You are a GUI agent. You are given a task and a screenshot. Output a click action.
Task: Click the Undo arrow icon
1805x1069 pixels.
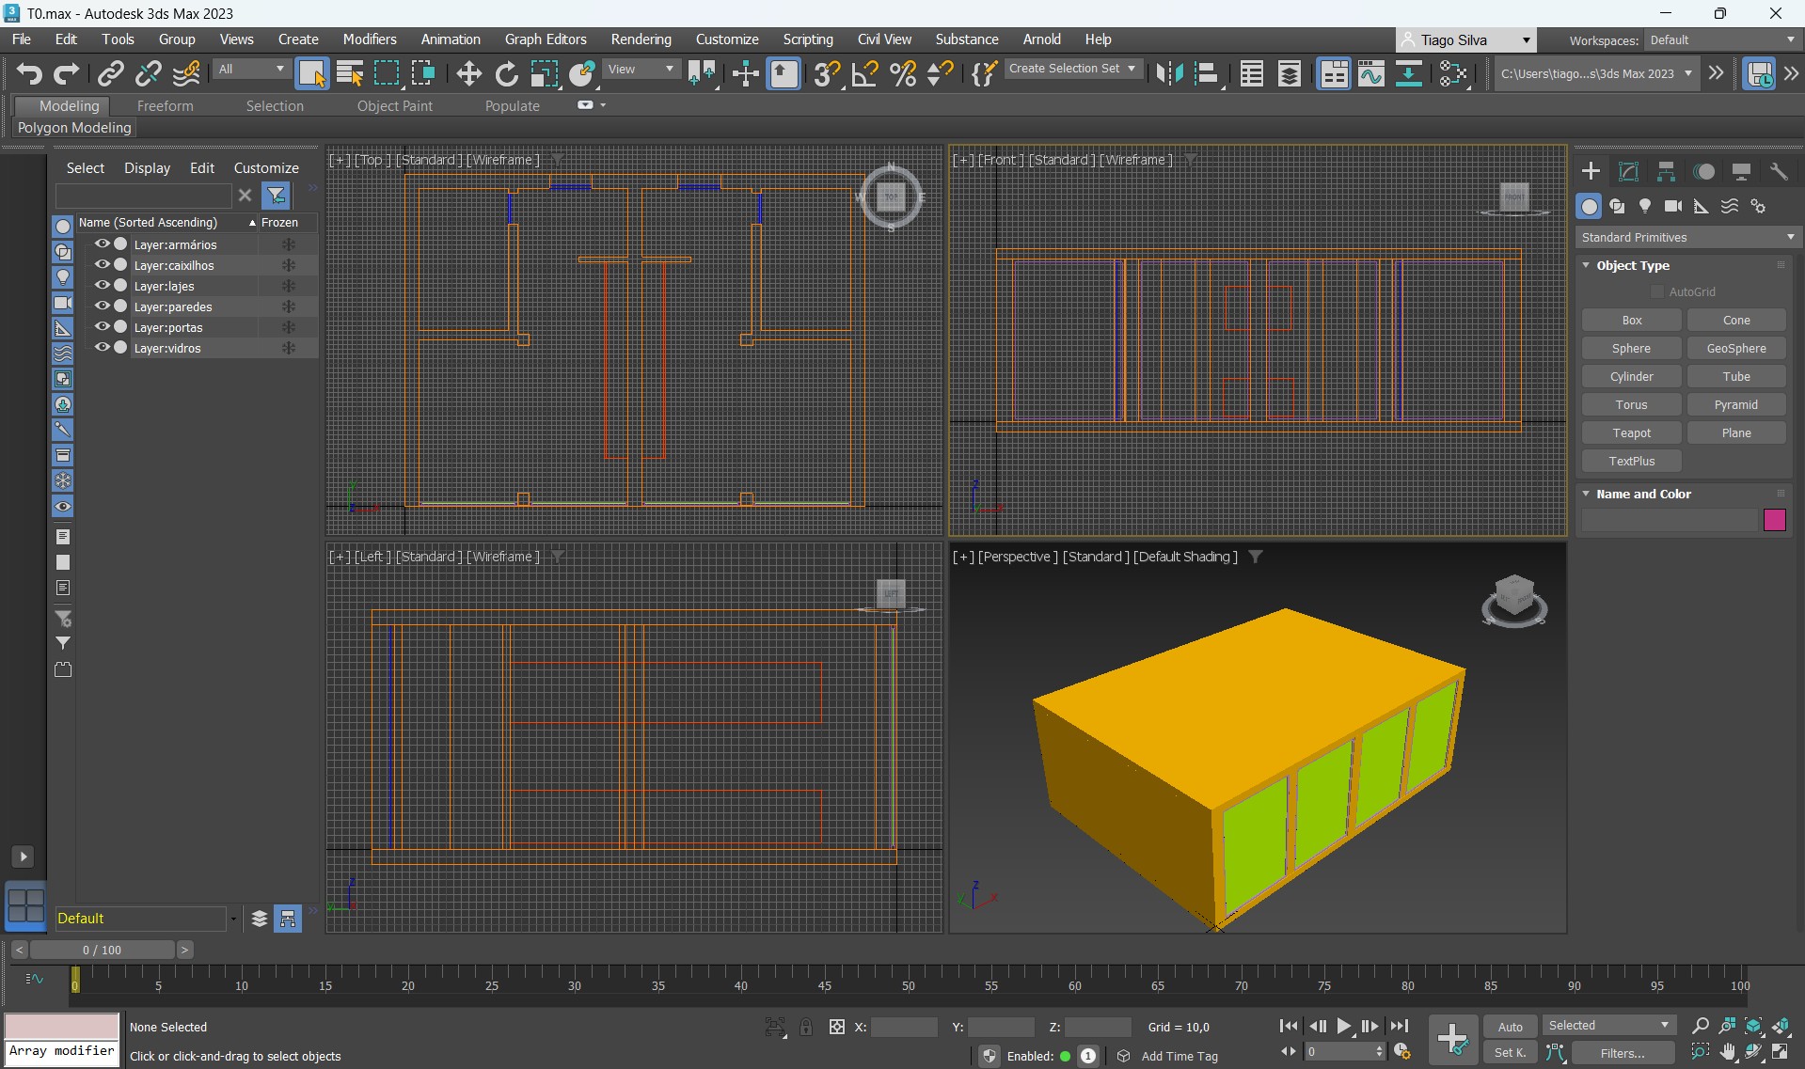pos(28,73)
